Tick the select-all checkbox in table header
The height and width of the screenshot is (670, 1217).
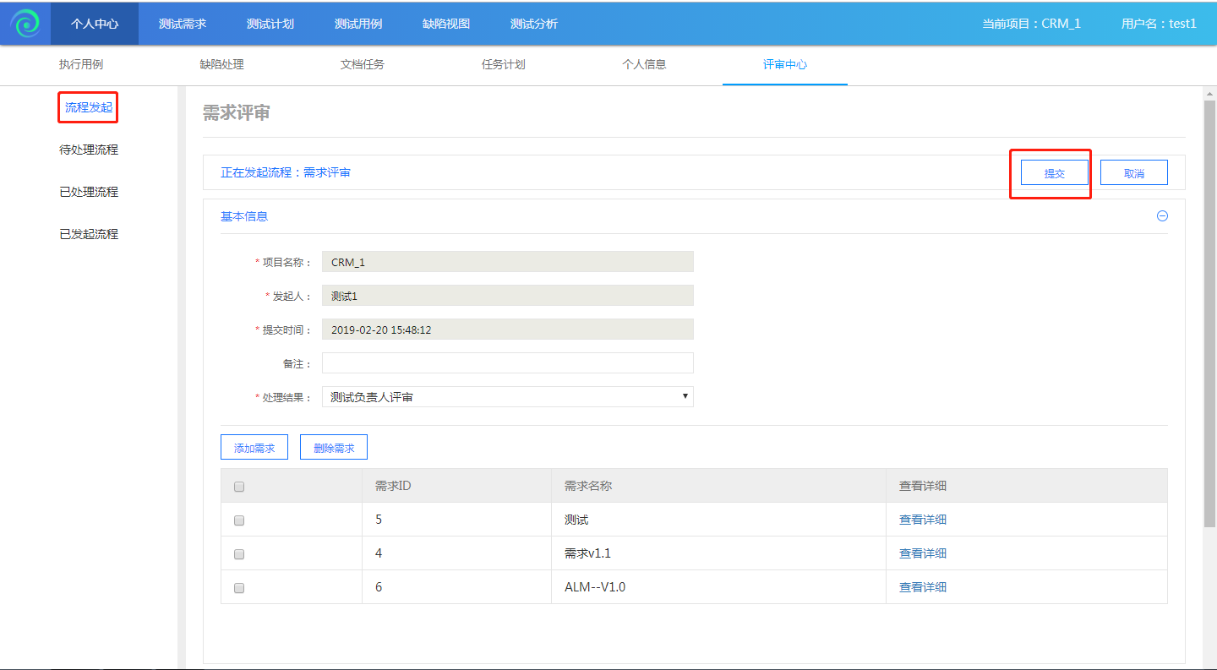tap(239, 487)
